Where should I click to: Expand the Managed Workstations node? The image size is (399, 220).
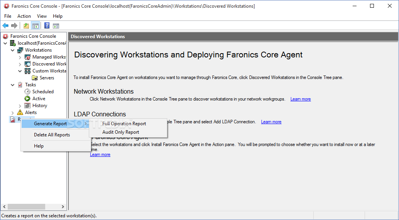[x=20, y=57]
